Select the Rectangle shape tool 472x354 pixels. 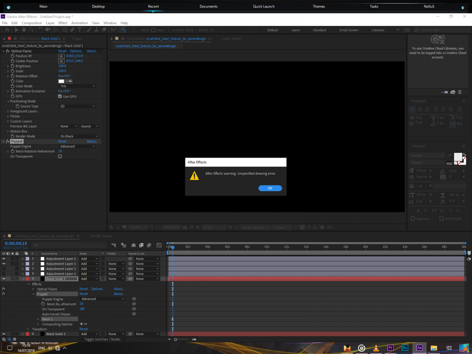click(65, 30)
